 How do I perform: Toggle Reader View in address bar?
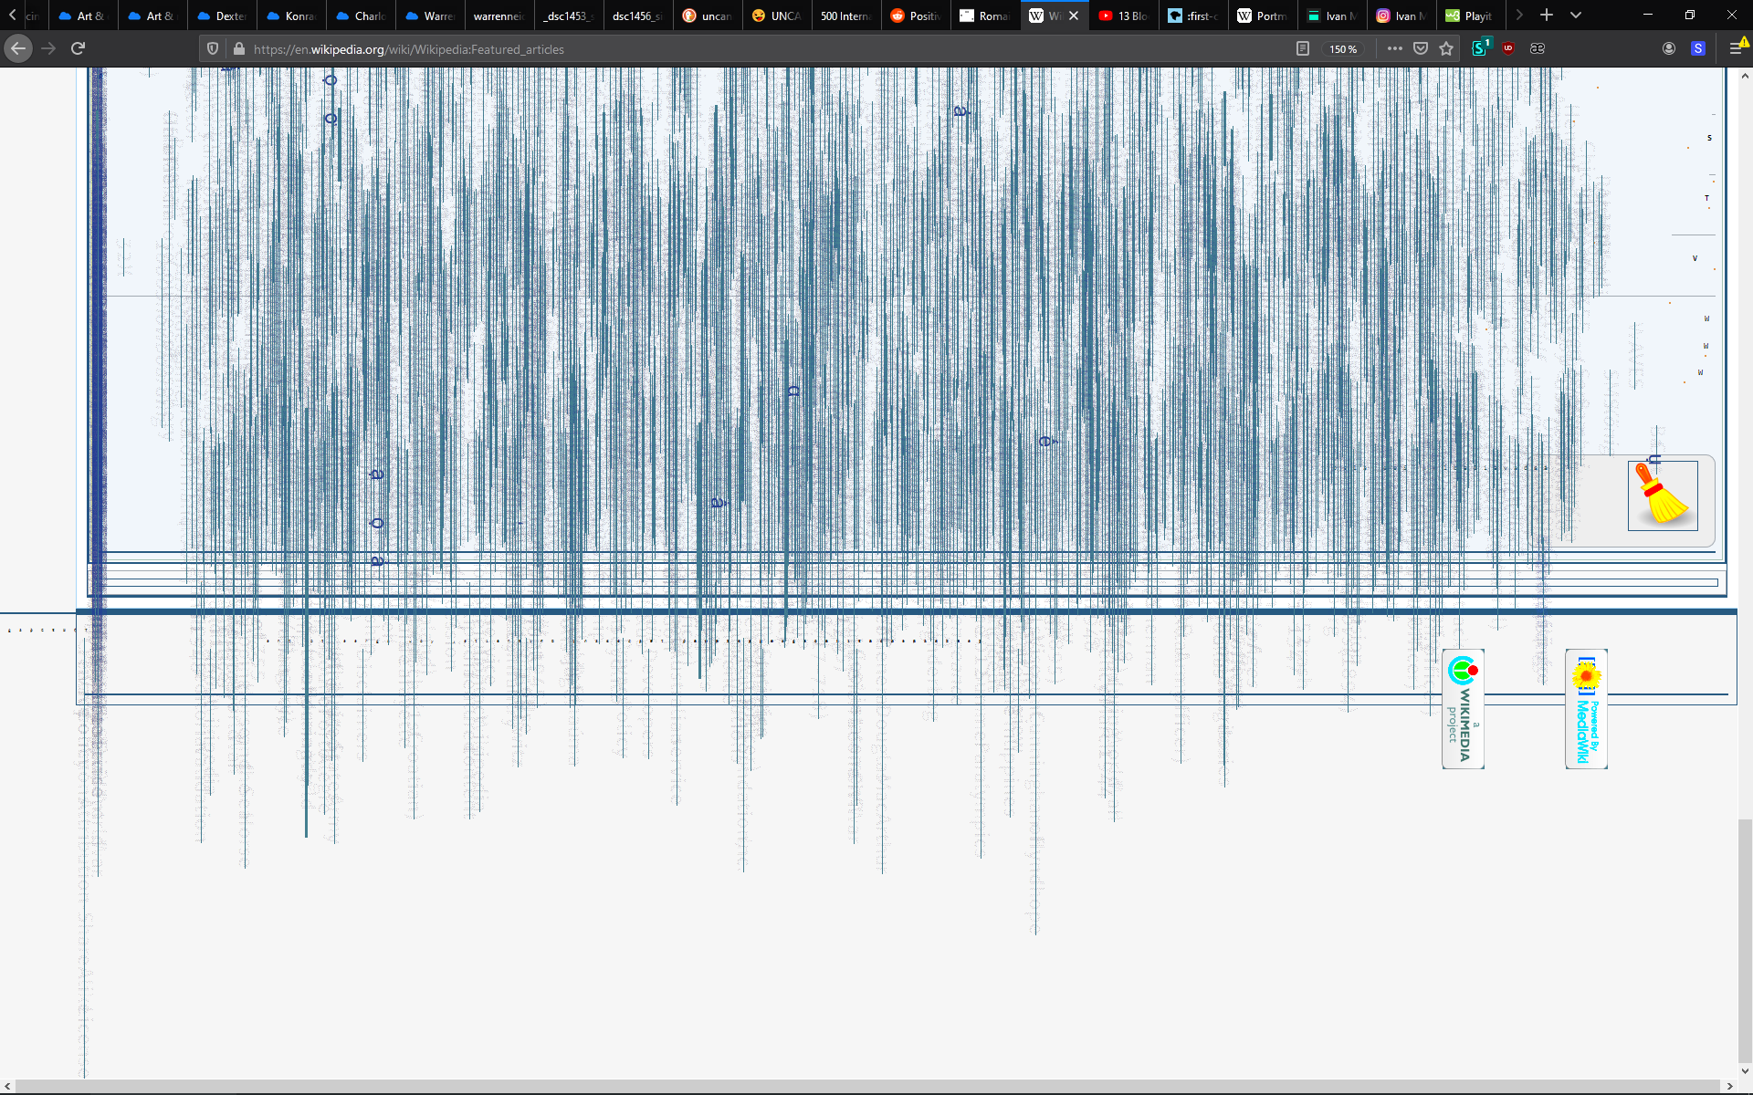(x=1303, y=49)
